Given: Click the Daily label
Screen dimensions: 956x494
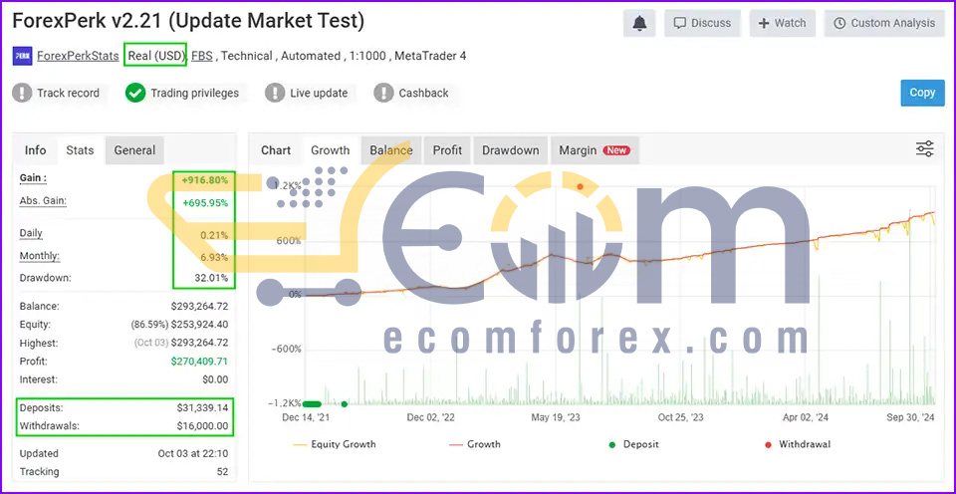Looking at the screenshot, I should click(31, 233).
